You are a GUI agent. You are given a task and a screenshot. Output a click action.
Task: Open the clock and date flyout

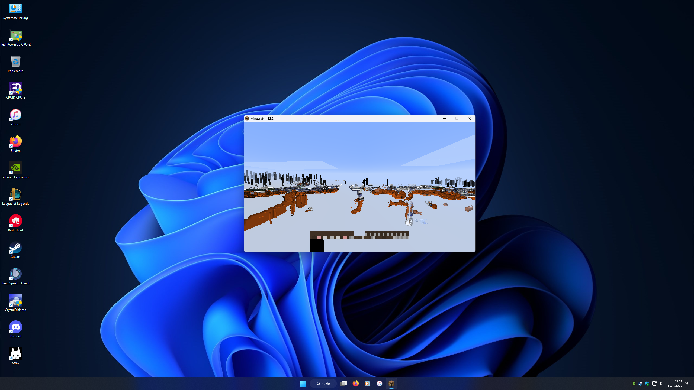675,383
